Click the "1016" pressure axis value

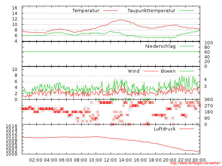click(x=11, y=126)
